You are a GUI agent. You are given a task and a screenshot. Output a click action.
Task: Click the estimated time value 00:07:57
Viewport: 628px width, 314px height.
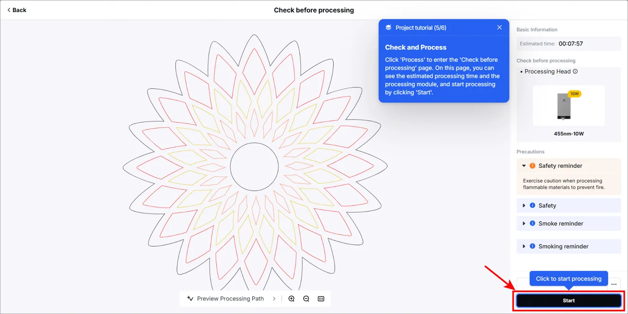[571, 44]
